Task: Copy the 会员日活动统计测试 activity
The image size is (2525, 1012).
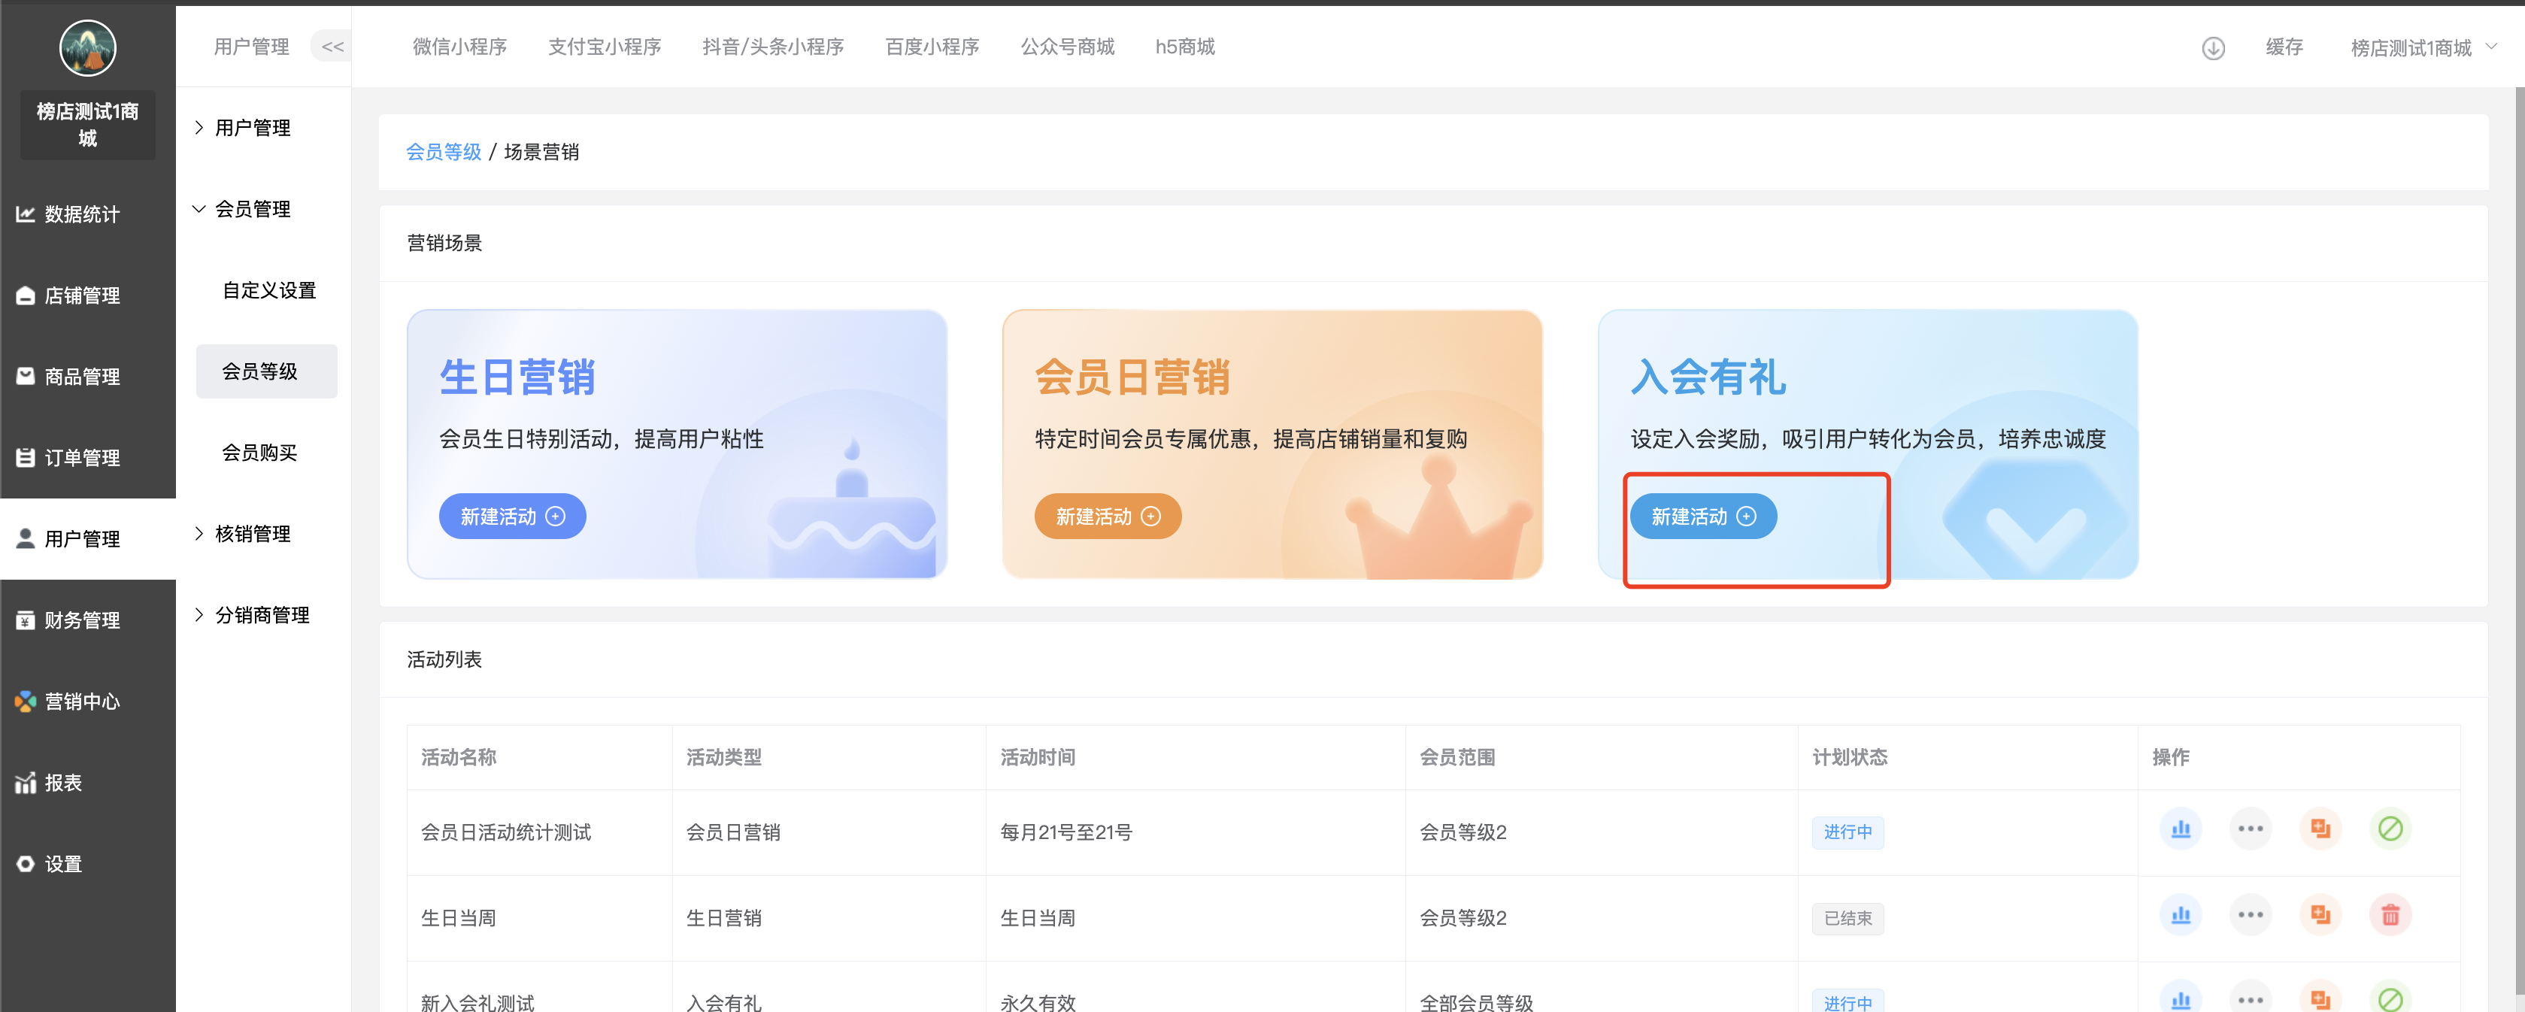Action: (2319, 830)
